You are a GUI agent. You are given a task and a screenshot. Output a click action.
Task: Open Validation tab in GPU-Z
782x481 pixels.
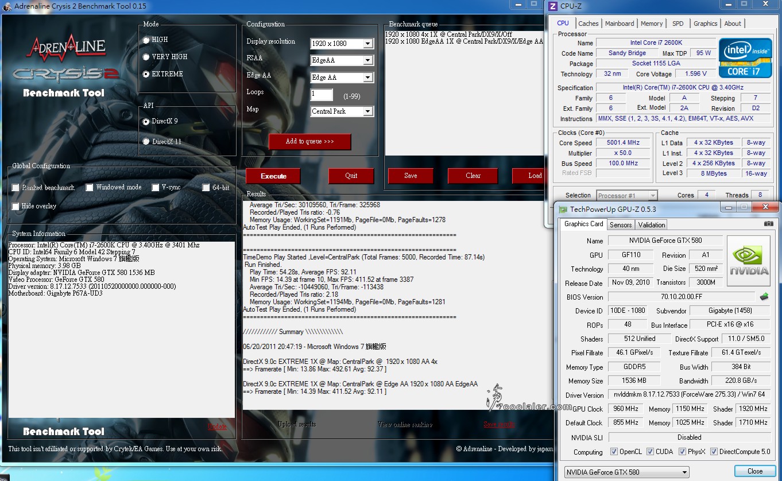tap(652, 225)
